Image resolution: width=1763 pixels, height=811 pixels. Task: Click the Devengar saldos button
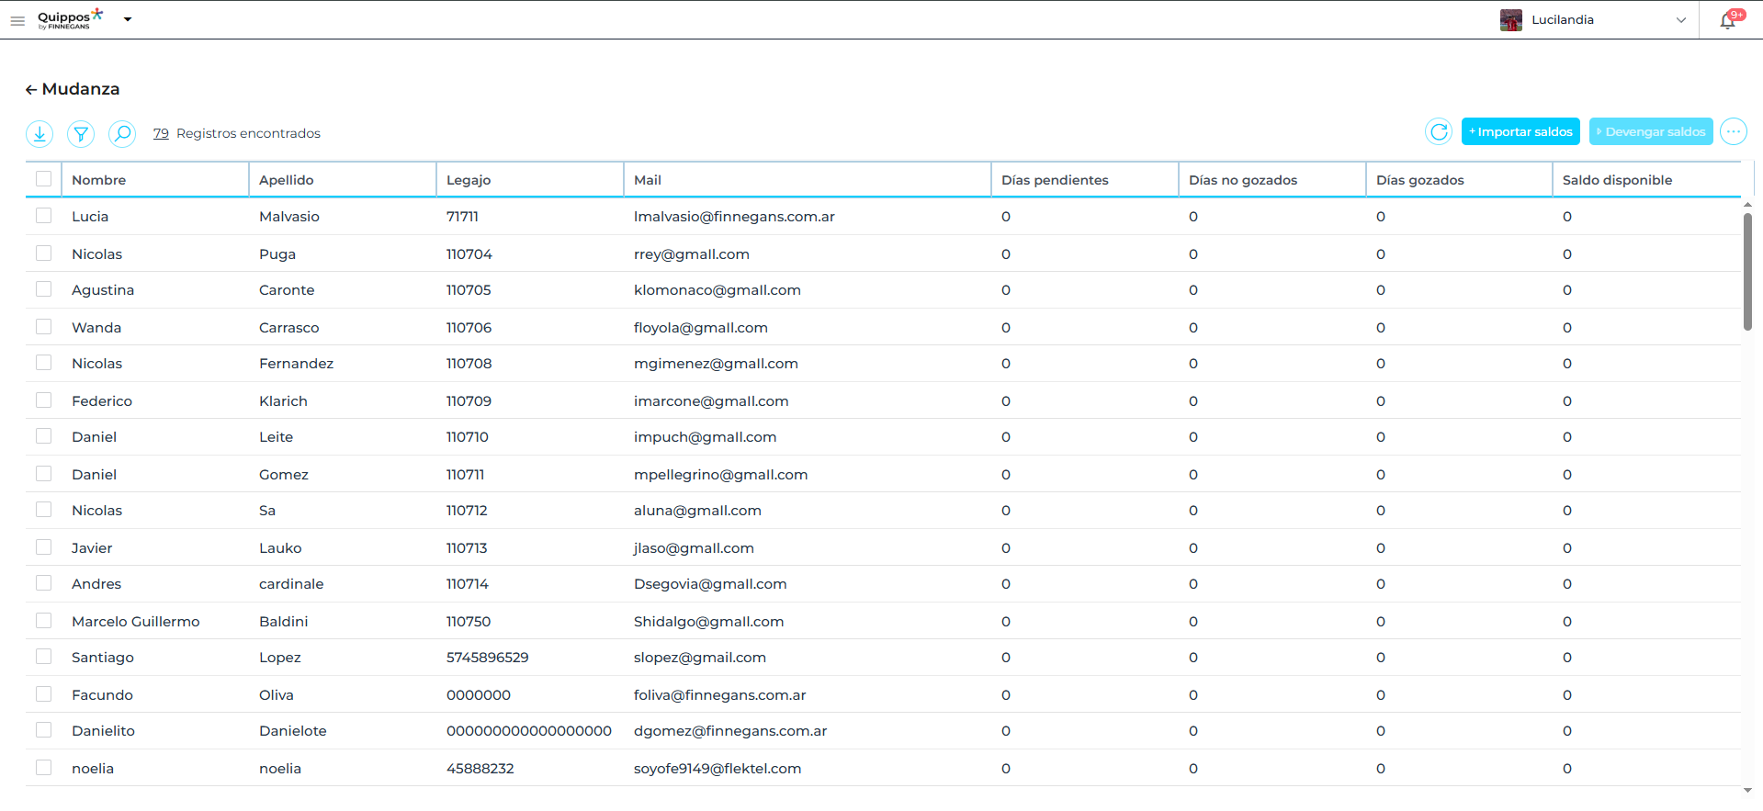tap(1651, 132)
